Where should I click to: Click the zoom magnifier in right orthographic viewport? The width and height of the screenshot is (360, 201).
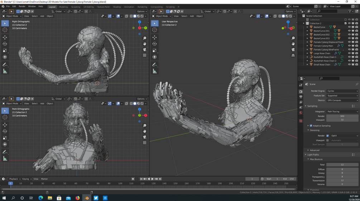144,38
